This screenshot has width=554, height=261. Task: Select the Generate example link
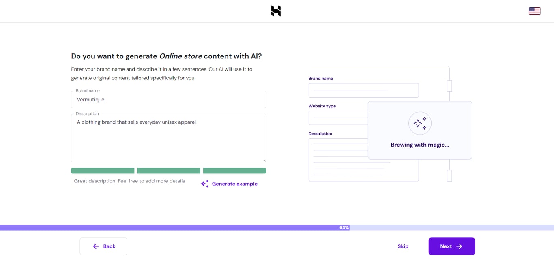click(x=234, y=184)
